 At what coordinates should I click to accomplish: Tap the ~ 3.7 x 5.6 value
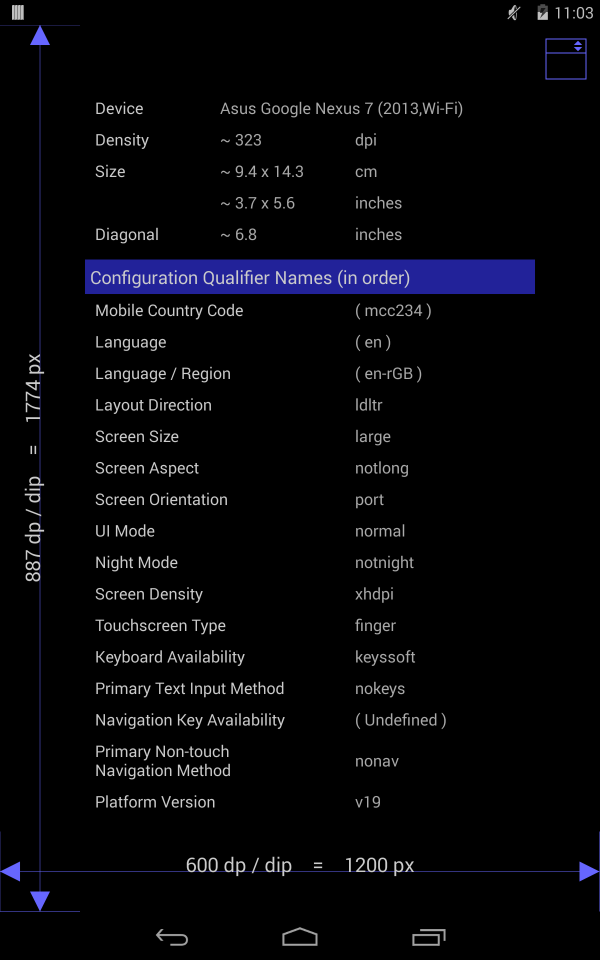click(257, 203)
